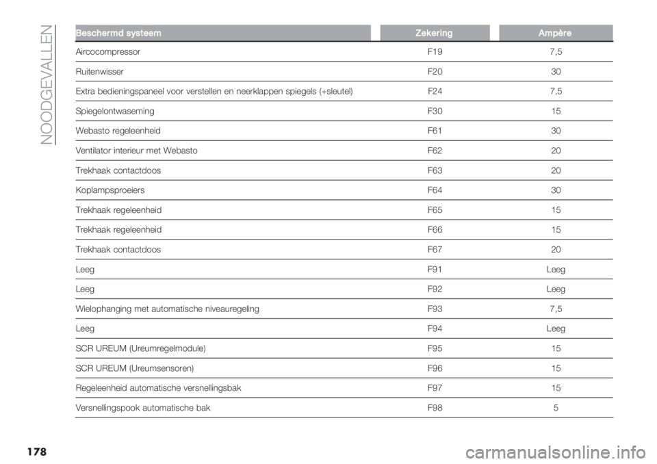Screen dimensions: 657x464
Task: Select the Ruitenwisser row label
Action: pyautogui.click(x=100, y=72)
